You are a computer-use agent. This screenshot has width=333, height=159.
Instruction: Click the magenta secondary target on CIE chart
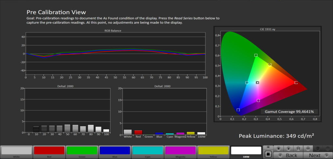(258, 100)
